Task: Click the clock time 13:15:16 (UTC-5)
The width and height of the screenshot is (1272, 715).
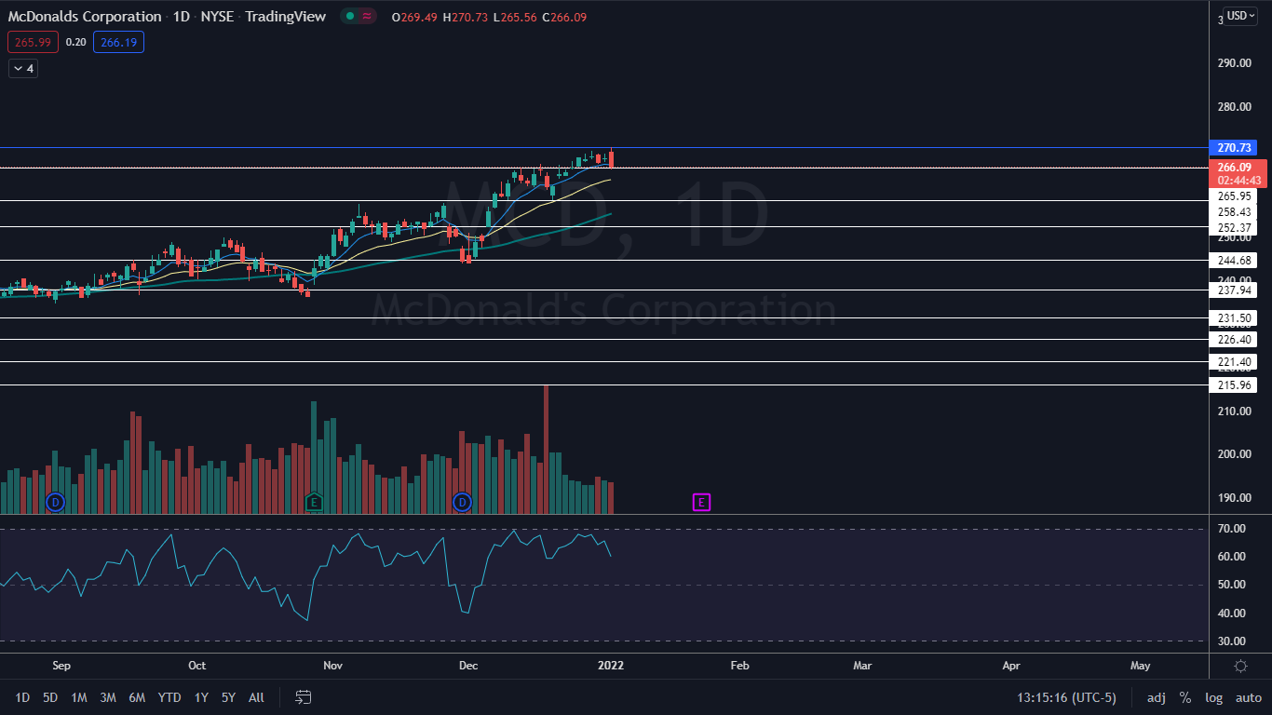Action: 1067,697
